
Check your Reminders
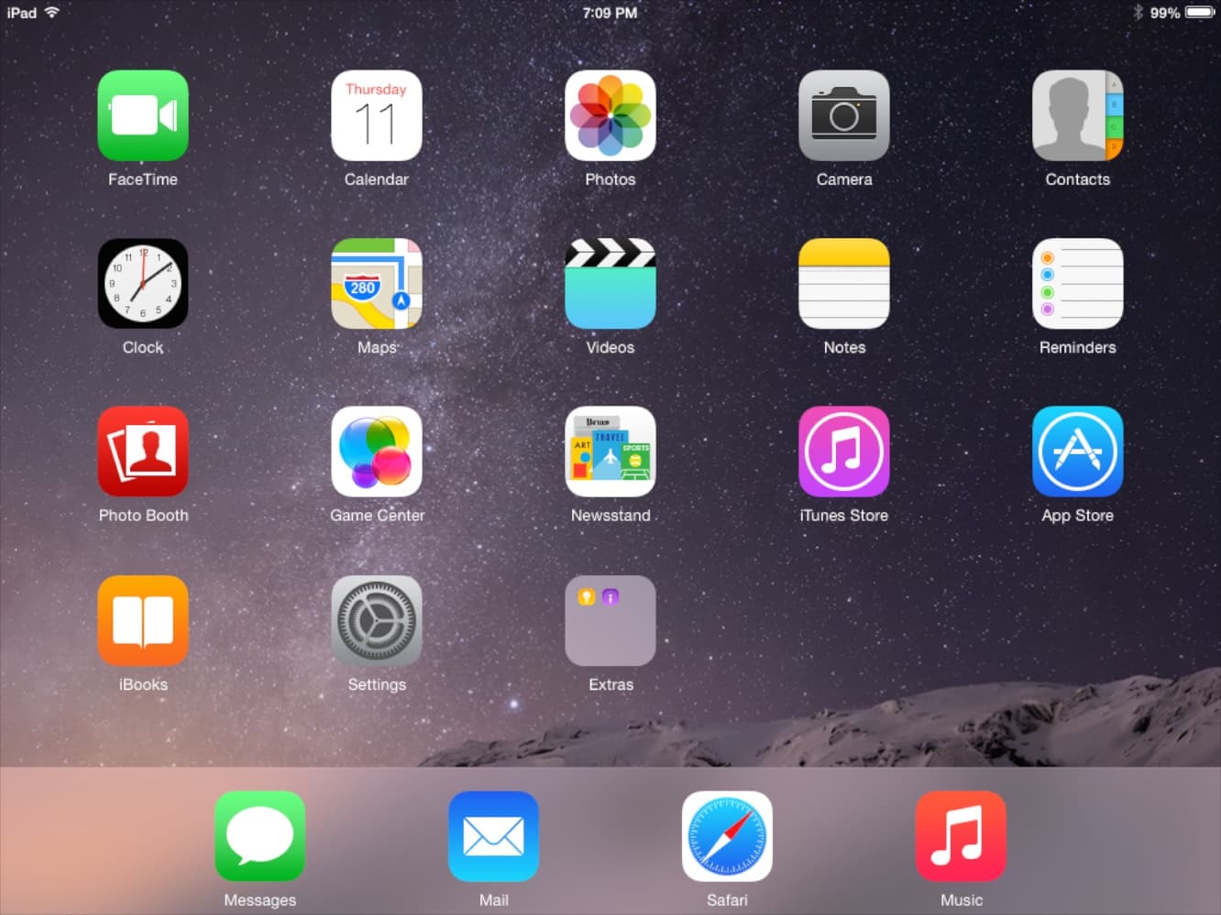tap(1078, 284)
